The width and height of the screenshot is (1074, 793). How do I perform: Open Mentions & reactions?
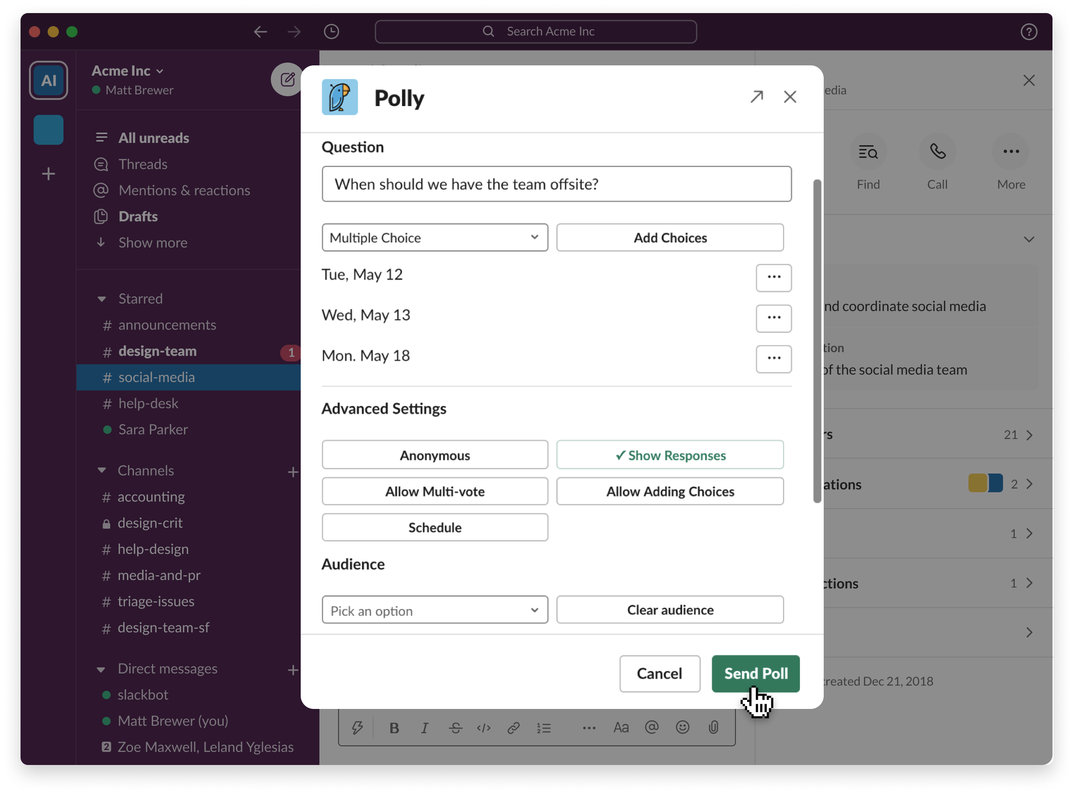point(184,191)
